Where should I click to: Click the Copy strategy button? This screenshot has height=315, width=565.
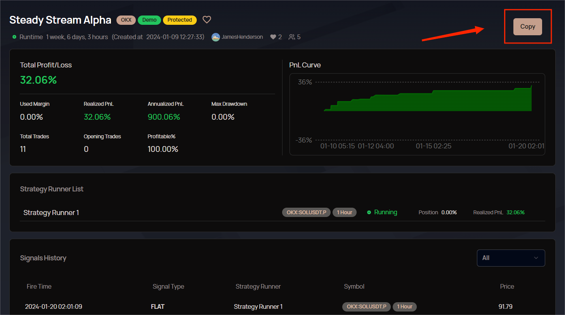pos(527,27)
